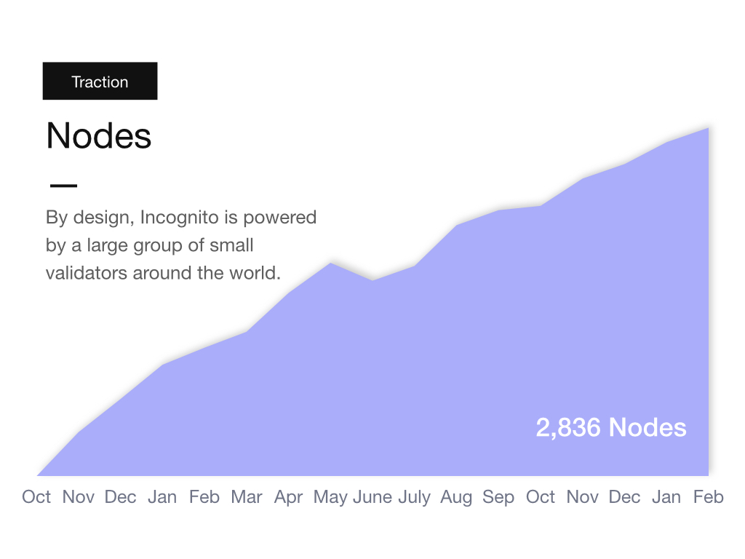Select the first Dec axis label
The width and height of the screenshot is (745, 559).
click(x=120, y=496)
